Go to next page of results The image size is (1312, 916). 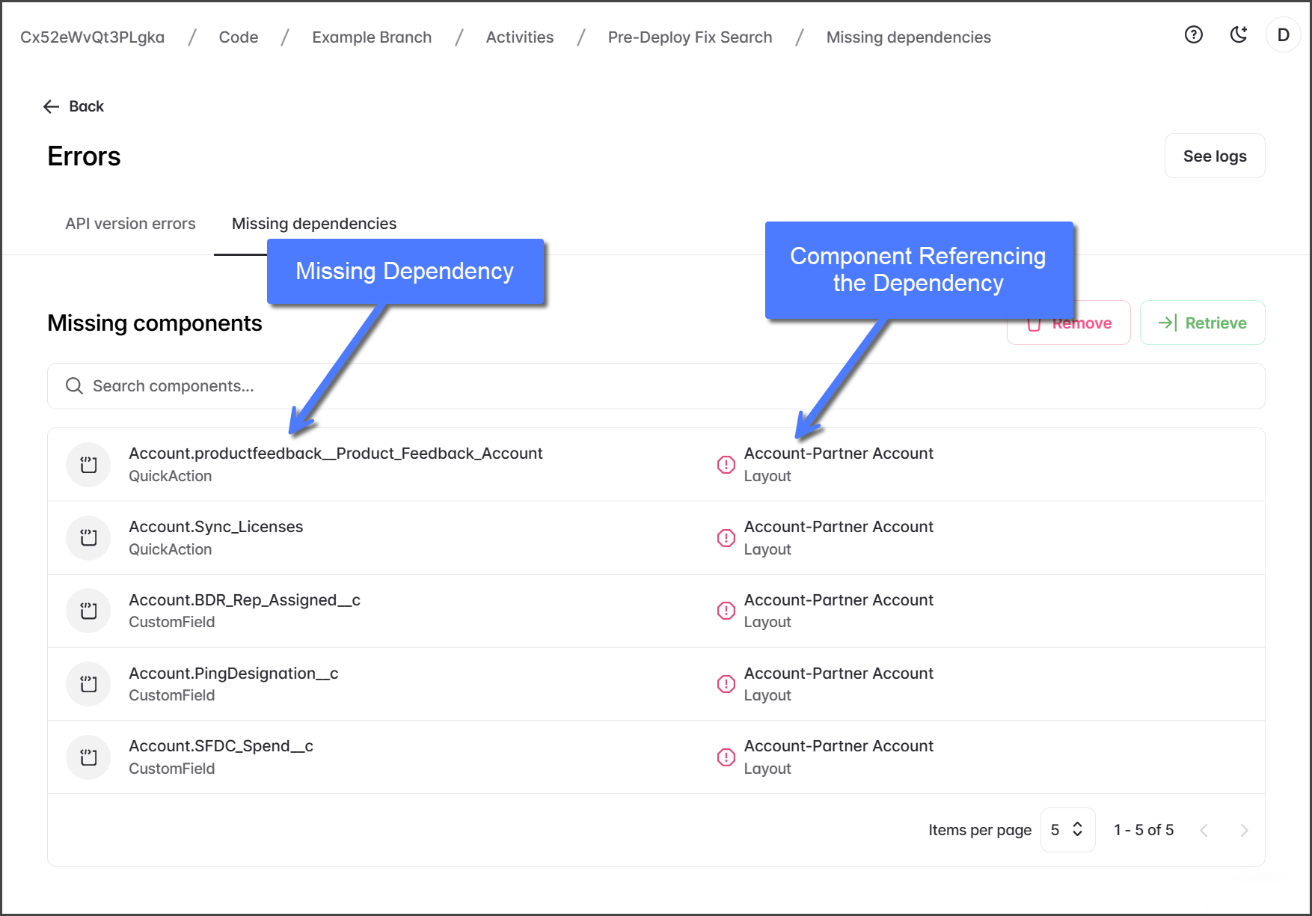(1243, 830)
